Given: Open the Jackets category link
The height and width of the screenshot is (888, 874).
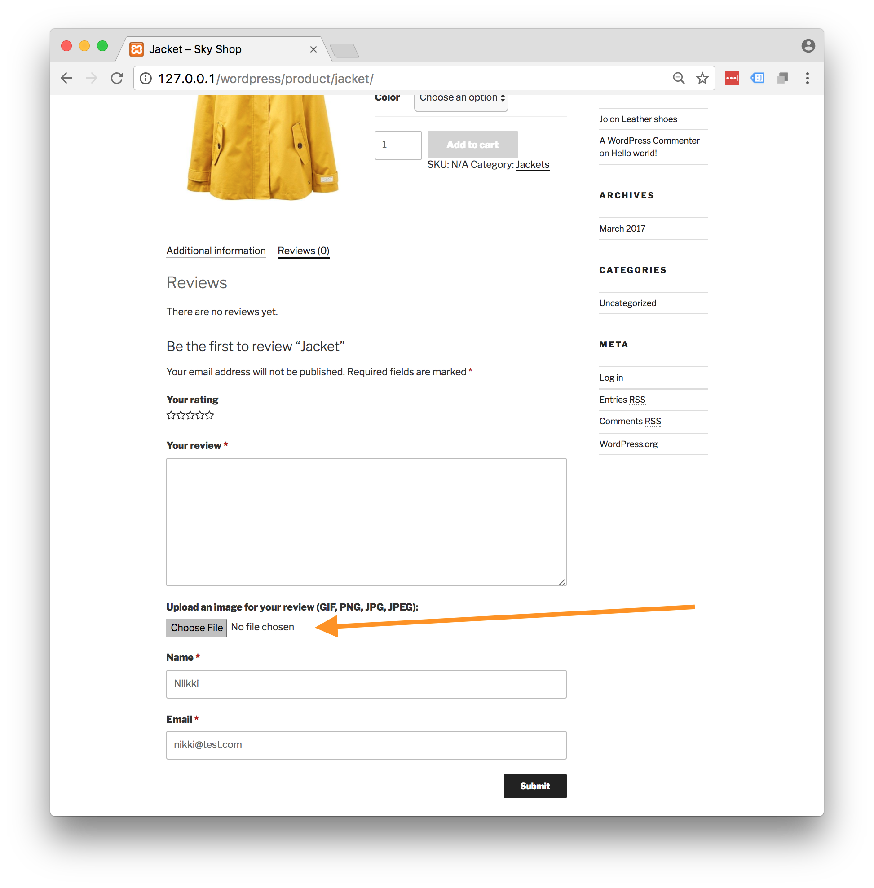Looking at the screenshot, I should [x=533, y=164].
